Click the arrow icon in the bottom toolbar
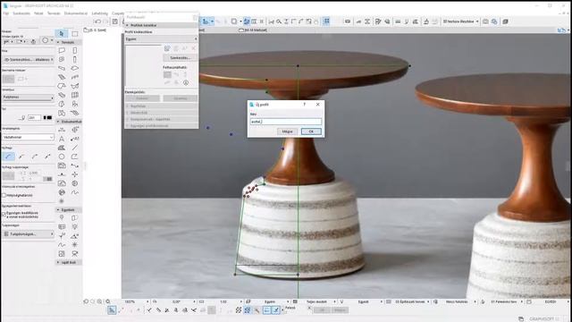The height and width of the screenshot is (322, 572). (x=112, y=310)
